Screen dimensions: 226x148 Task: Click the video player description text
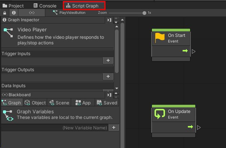61,40
